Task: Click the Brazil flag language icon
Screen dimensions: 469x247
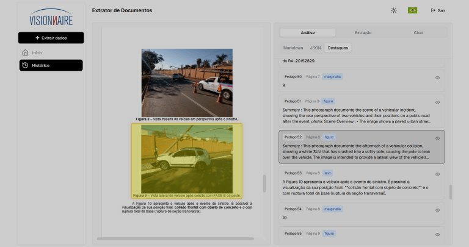Action: point(412,10)
